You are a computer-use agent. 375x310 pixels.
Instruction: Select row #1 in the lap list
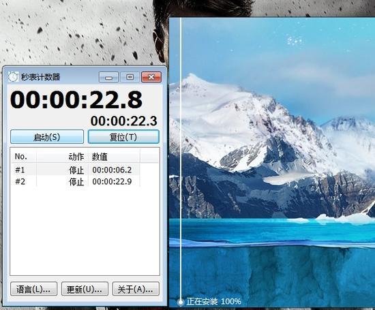pyautogui.click(x=75, y=170)
